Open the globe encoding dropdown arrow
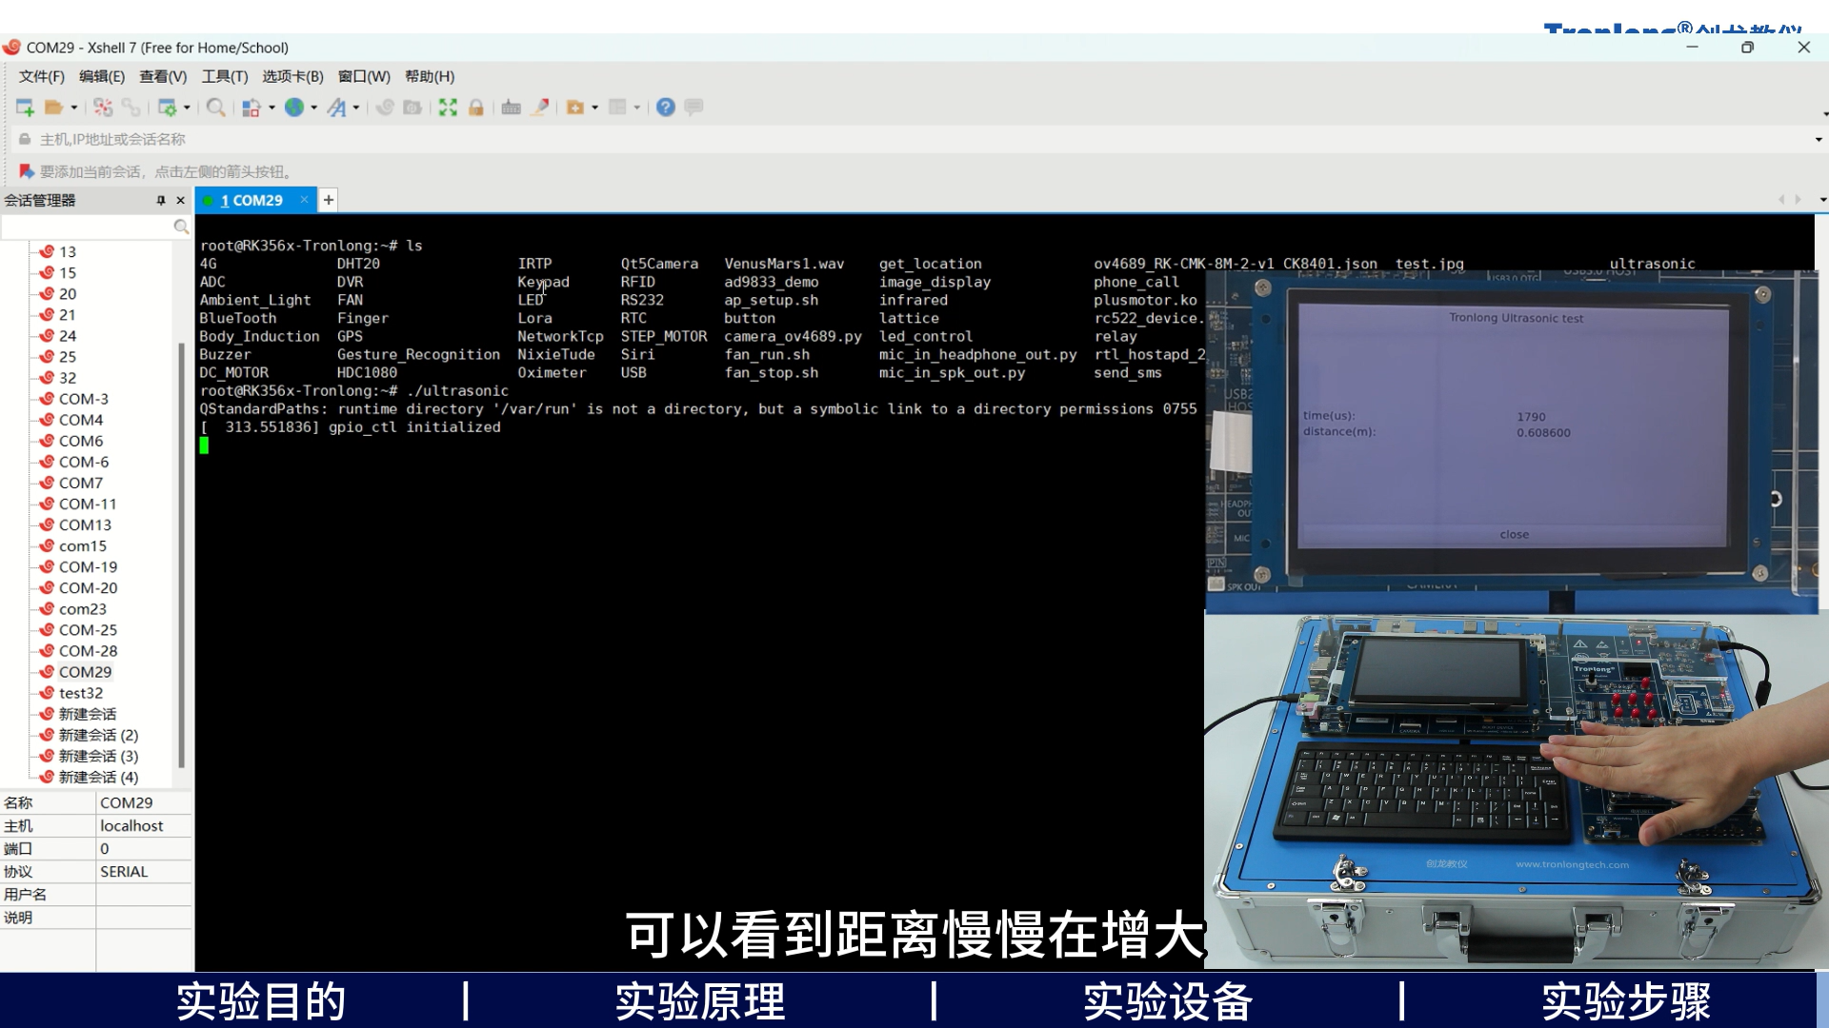 coord(314,108)
